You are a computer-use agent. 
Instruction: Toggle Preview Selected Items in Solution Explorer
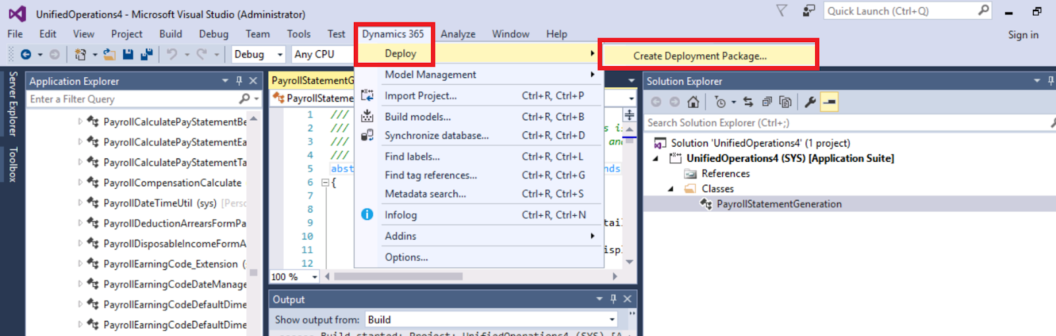[830, 102]
